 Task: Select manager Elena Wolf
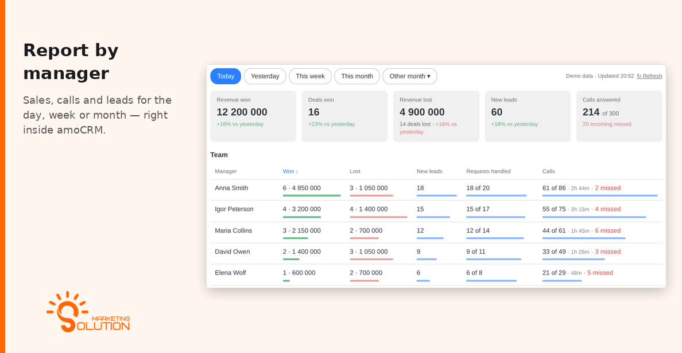click(230, 273)
